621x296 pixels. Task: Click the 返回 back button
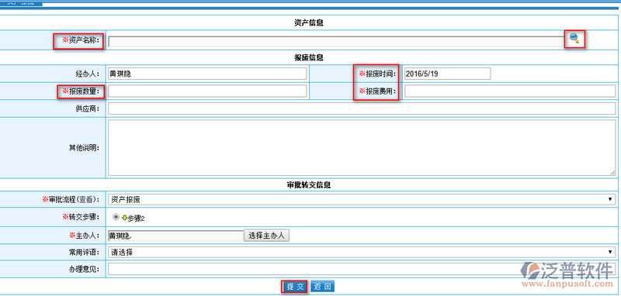[323, 287]
